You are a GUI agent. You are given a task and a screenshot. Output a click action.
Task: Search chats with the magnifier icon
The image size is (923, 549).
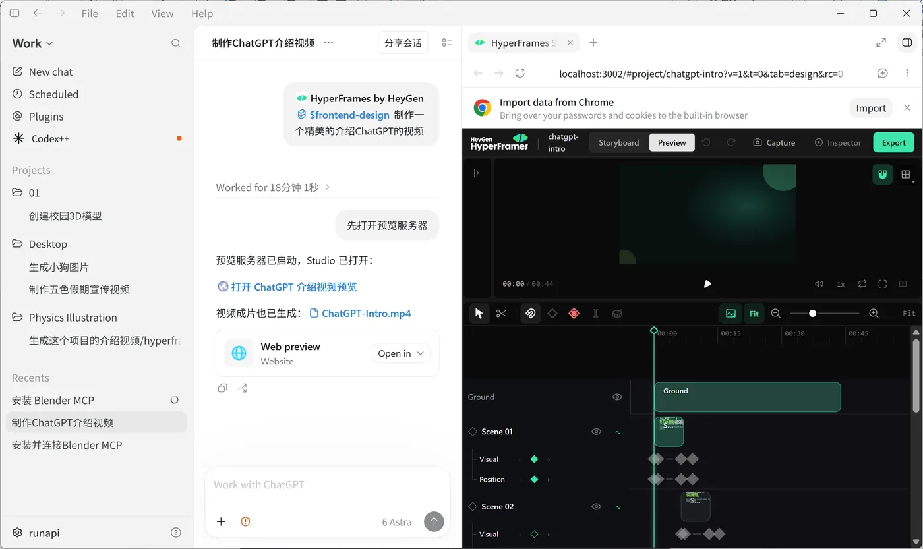coord(176,43)
